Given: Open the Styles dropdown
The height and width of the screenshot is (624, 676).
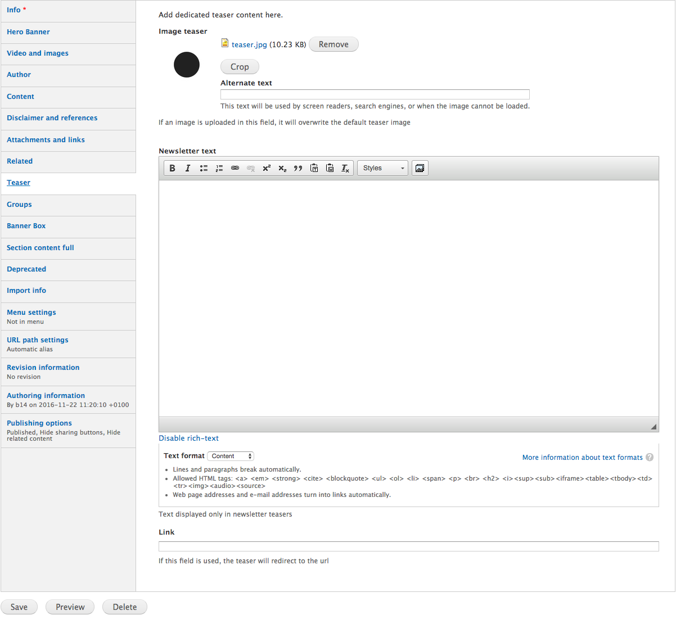Looking at the screenshot, I should coord(383,168).
